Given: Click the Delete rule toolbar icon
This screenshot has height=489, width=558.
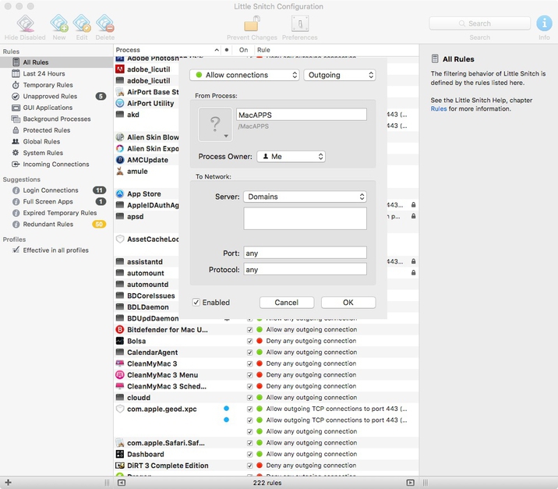Looking at the screenshot, I should tap(104, 25).
